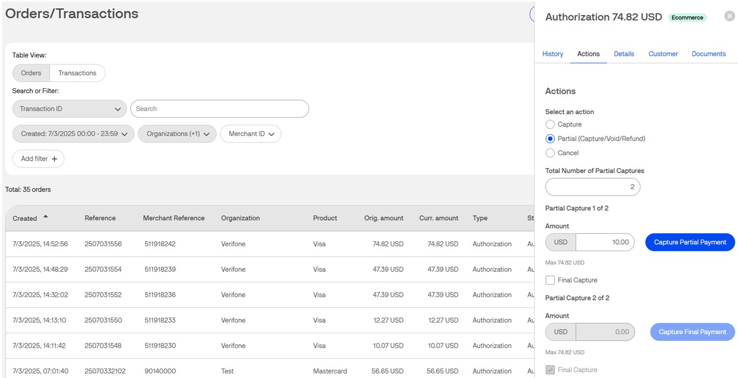Screen dimensions: 738x378
Task: Click the Organization column header
Action: tap(241, 218)
